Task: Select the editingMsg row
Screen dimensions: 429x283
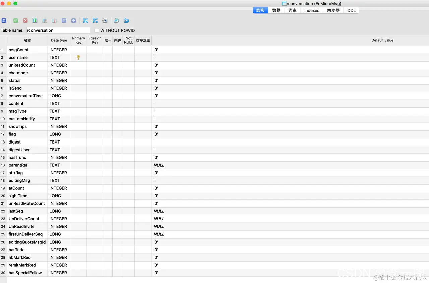Action: pos(214,181)
